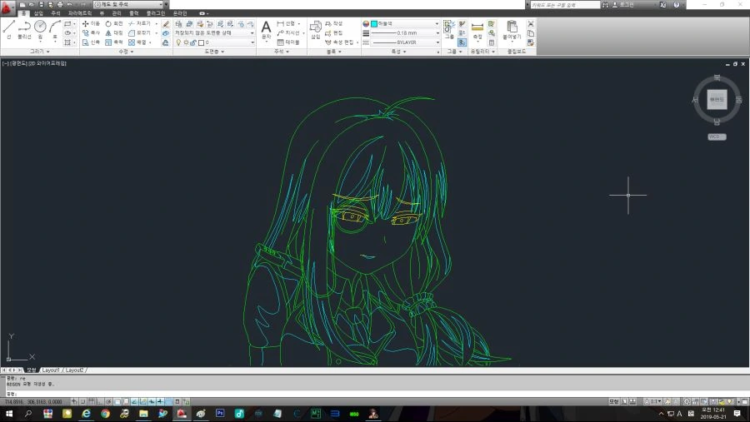Choose the Move (이동) tool
750x422 pixels.
point(91,23)
